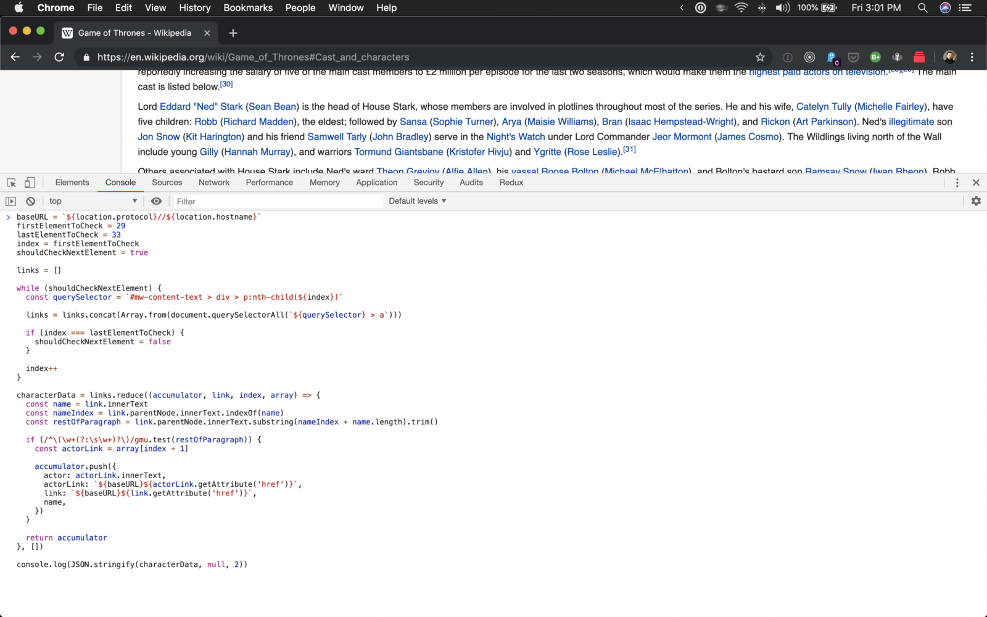Open Console settings gear

(976, 201)
